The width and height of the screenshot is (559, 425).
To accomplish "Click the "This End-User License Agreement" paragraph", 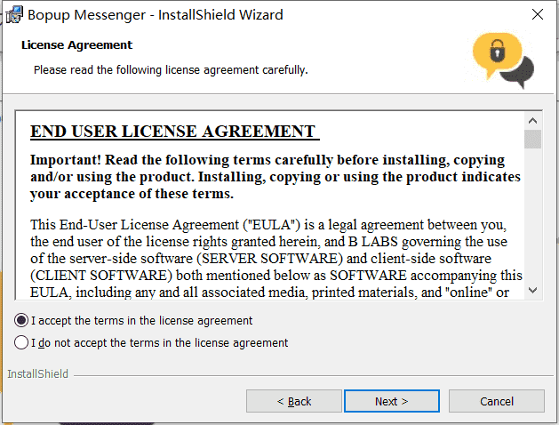I will (276, 259).
